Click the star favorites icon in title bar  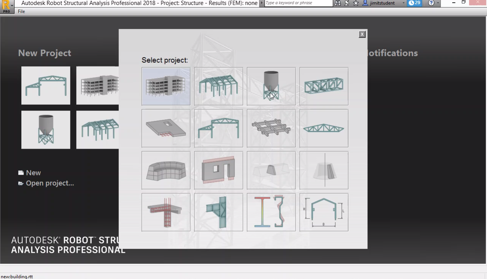[x=356, y=3]
